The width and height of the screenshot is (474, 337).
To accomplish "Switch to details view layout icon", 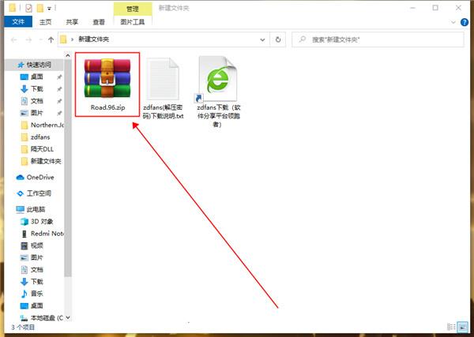I will click(x=451, y=327).
